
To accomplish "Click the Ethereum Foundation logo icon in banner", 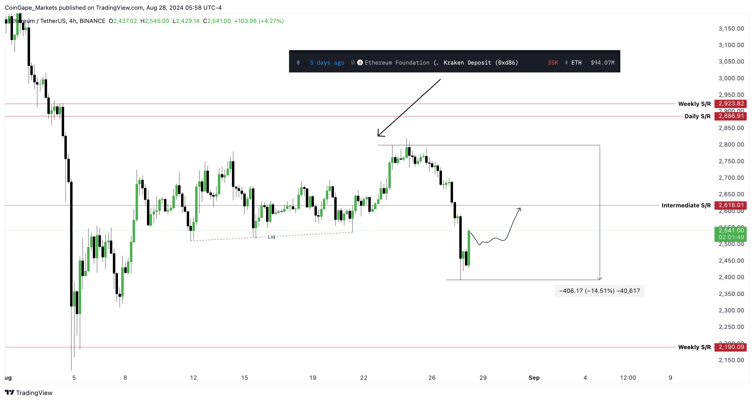I will point(360,62).
